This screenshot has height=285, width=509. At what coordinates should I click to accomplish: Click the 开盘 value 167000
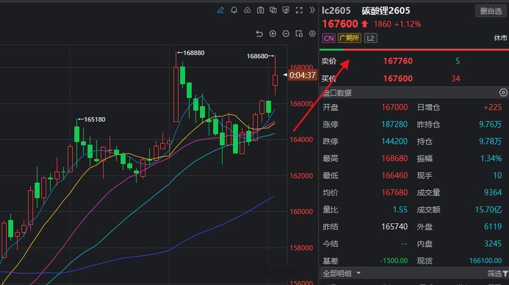(394, 107)
